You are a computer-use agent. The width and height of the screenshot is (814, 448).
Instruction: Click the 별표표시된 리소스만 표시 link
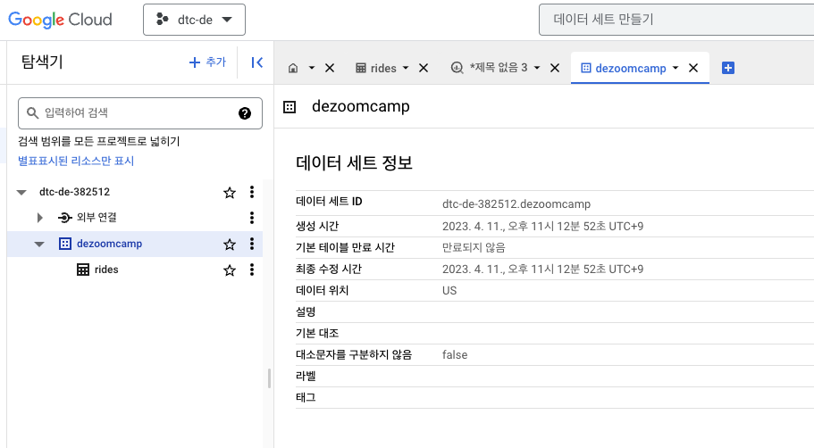click(76, 161)
